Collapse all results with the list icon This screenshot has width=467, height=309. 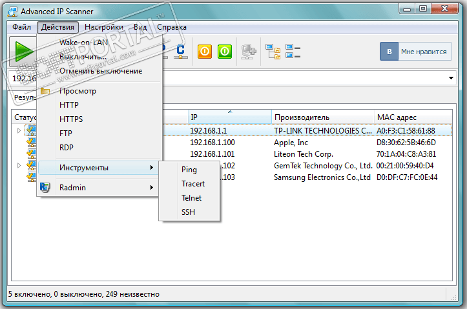pyautogui.click(x=293, y=51)
